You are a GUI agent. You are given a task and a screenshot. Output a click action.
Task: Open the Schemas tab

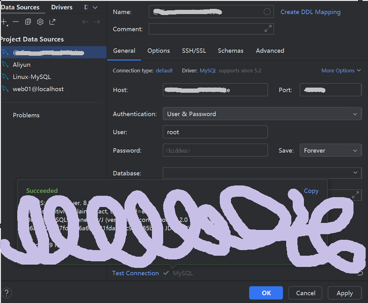click(231, 51)
